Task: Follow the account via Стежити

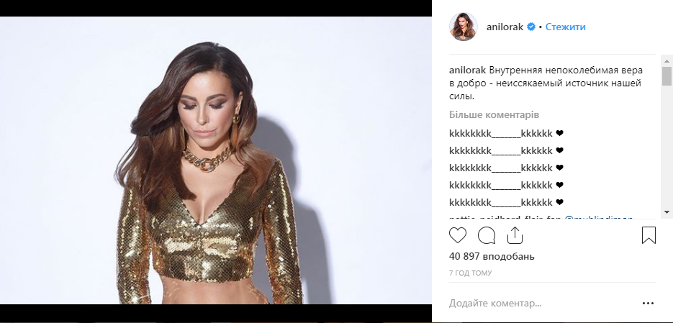Action: (x=565, y=27)
